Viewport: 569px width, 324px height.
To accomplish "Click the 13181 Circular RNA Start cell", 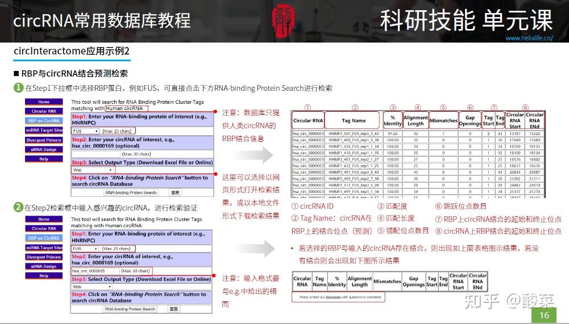I will coord(515,134).
